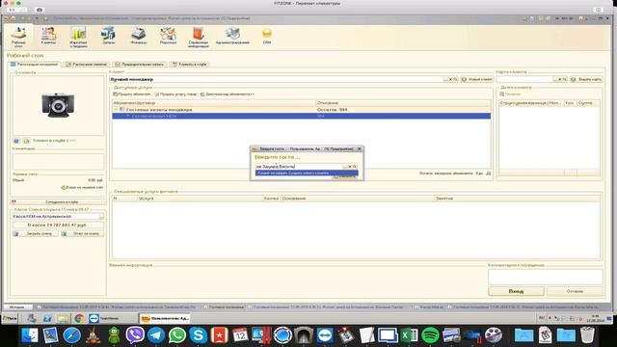This screenshot has height=347, width=617.
Task: Open Safari from the macOS dock
Action: click(x=72, y=335)
